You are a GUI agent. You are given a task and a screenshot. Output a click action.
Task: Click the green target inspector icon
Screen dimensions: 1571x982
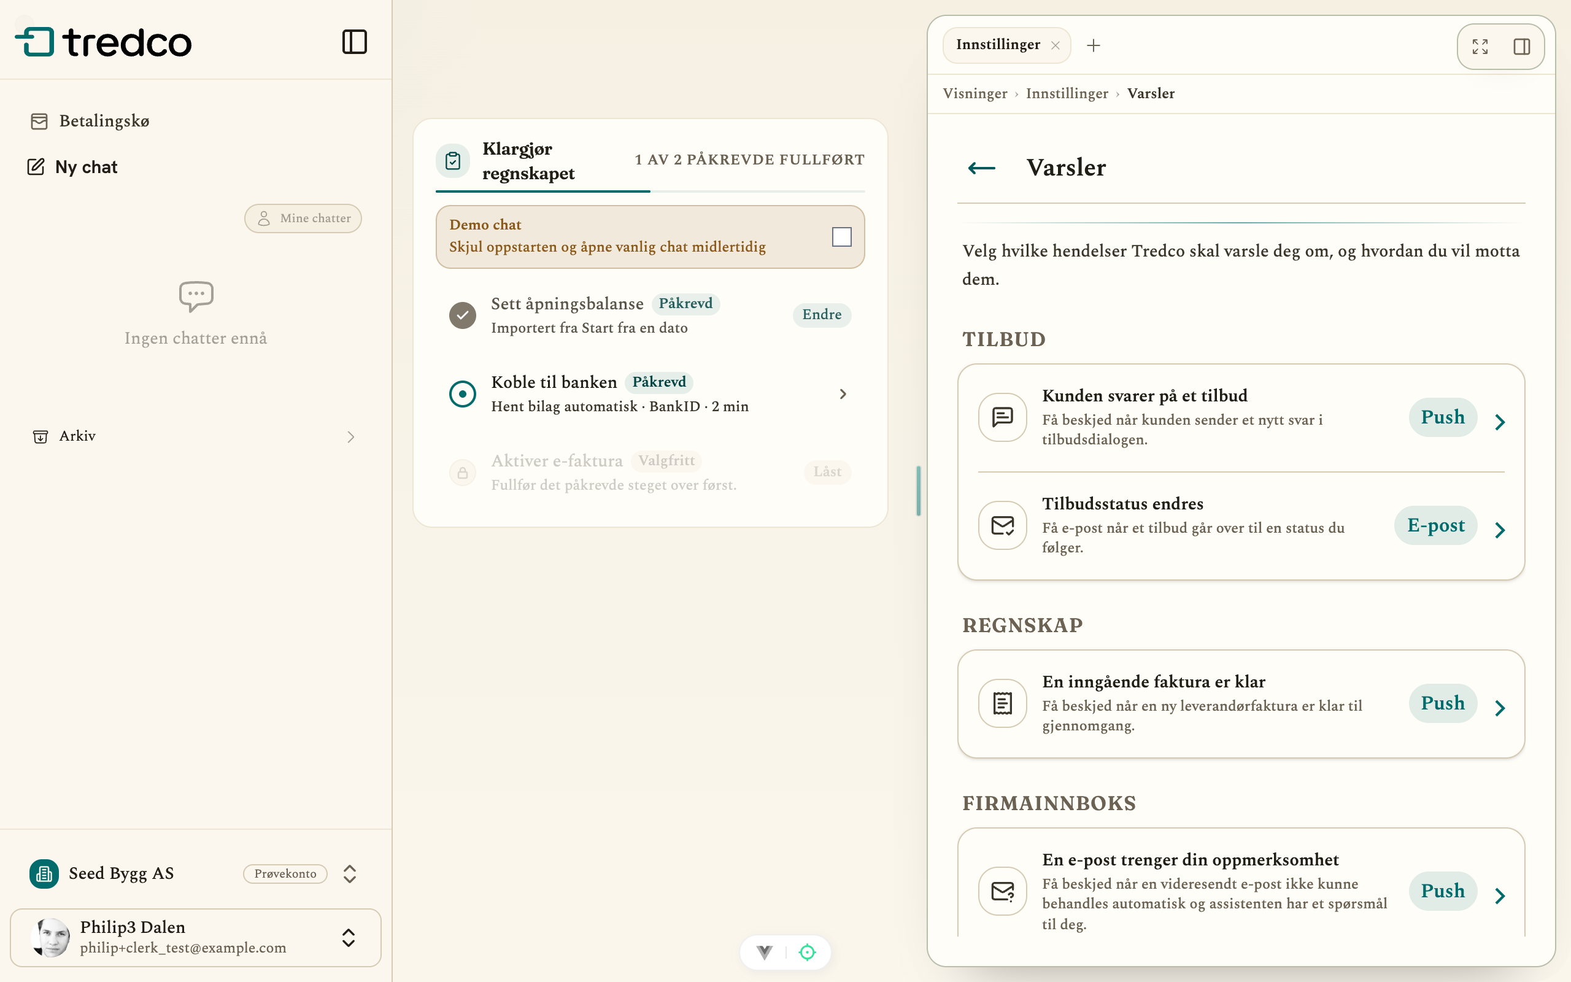pyautogui.click(x=807, y=952)
